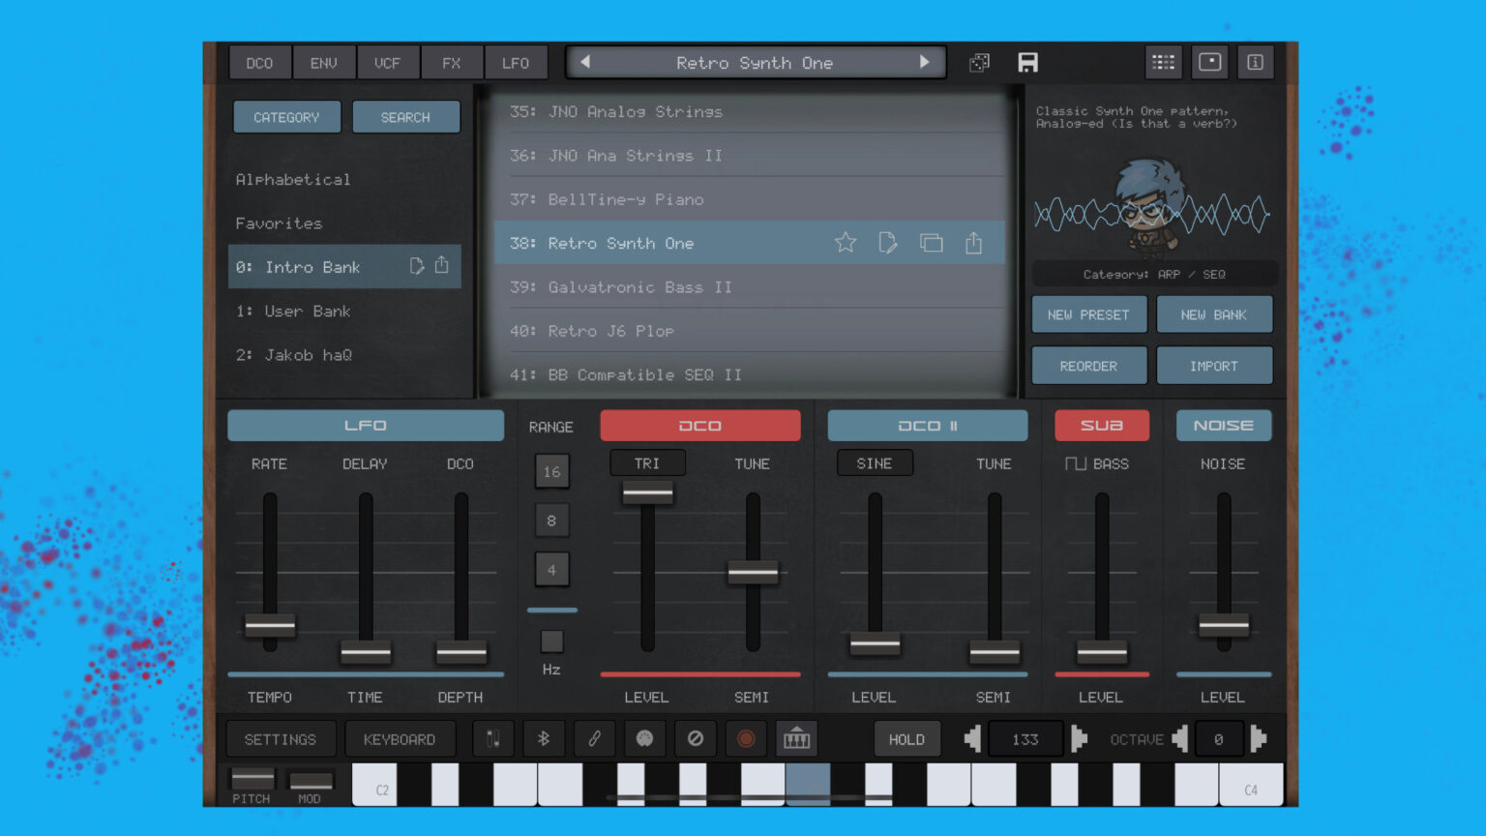The height and width of the screenshot is (836, 1486).
Task: Select the MIDI DIN connector icon
Action: click(x=493, y=738)
